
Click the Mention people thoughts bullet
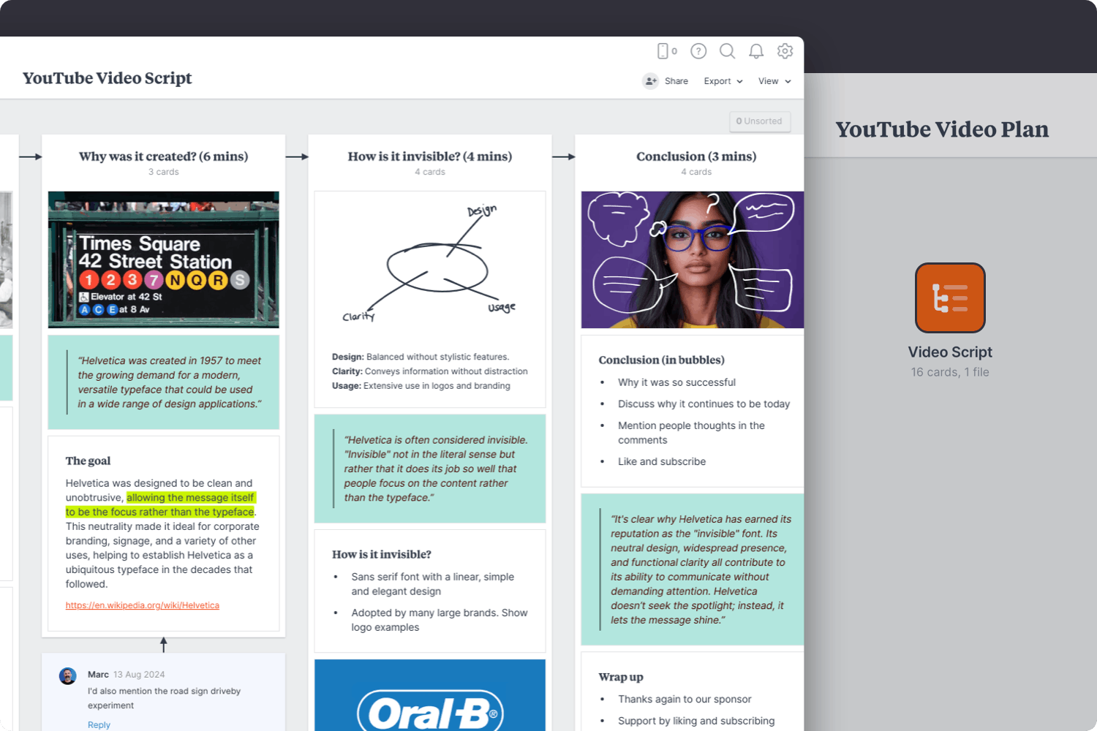tap(691, 433)
